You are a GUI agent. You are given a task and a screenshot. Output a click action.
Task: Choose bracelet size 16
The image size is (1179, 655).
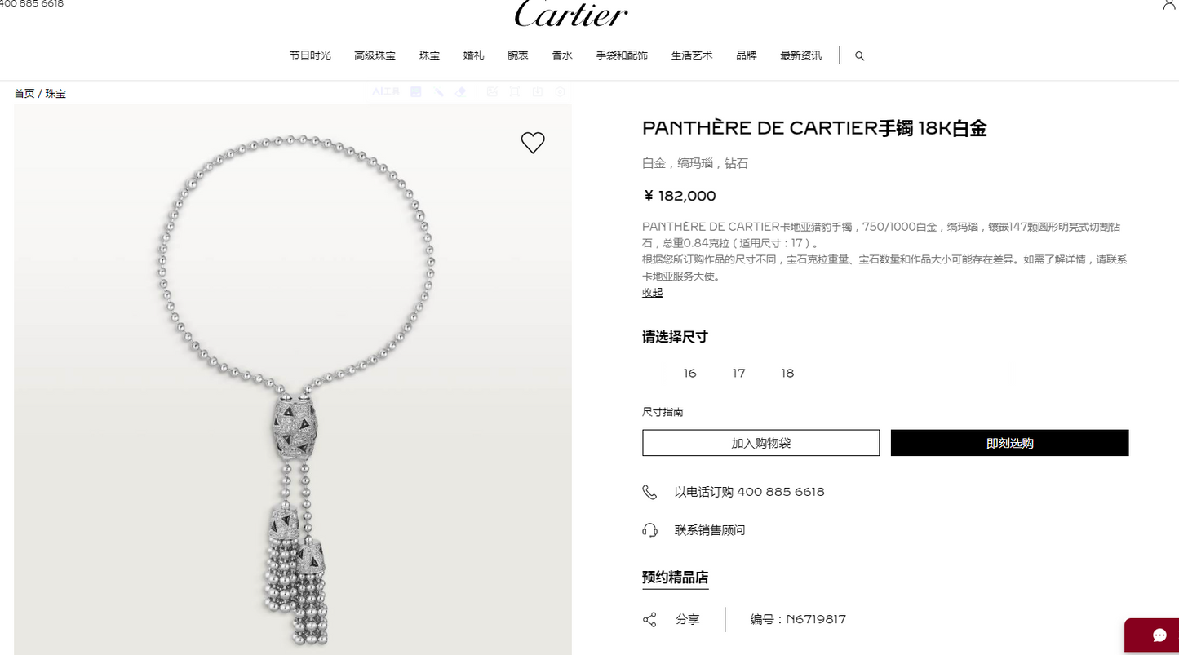pos(690,374)
